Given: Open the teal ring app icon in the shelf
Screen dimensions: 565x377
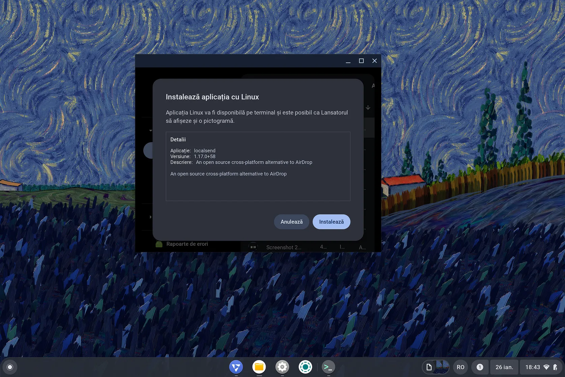Looking at the screenshot, I should tap(305, 367).
